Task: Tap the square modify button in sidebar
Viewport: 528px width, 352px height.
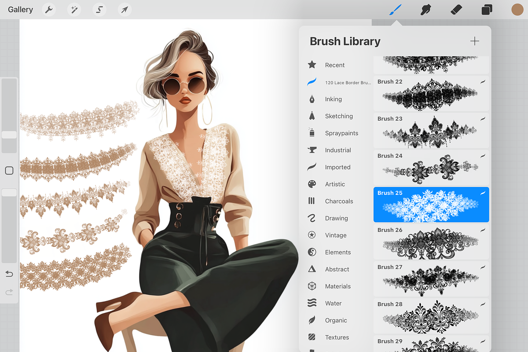Action: pyautogui.click(x=9, y=171)
